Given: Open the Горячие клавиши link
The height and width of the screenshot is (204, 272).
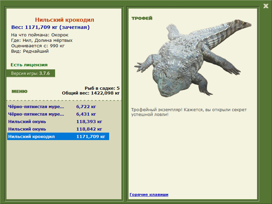Looking at the screenshot, I should 149,194.
